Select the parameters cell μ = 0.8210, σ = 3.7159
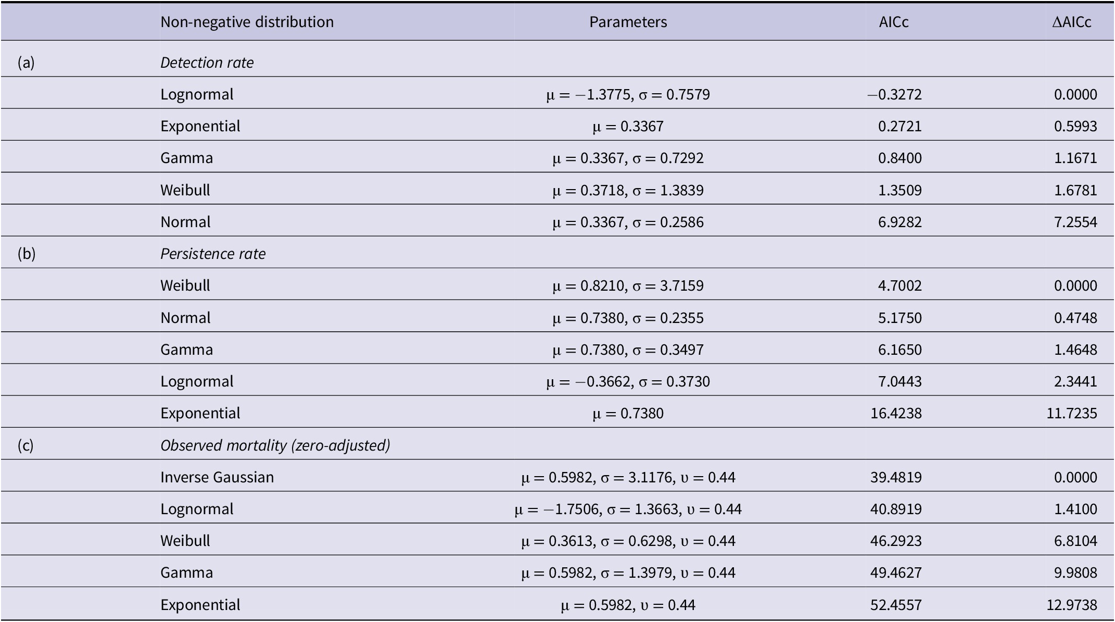 tap(628, 285)
